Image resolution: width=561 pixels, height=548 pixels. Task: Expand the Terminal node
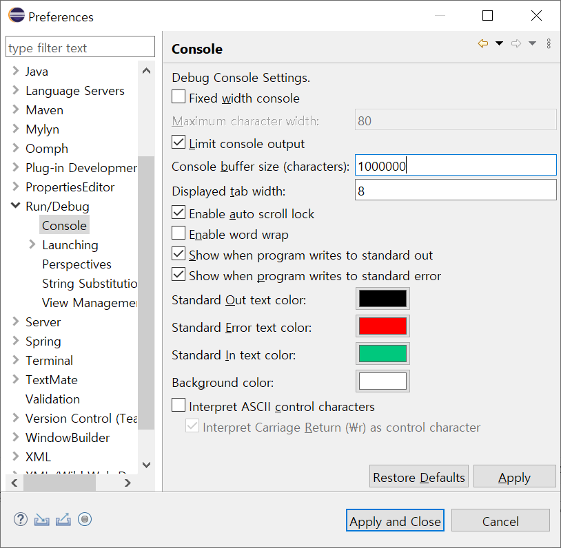pos(15,360)
